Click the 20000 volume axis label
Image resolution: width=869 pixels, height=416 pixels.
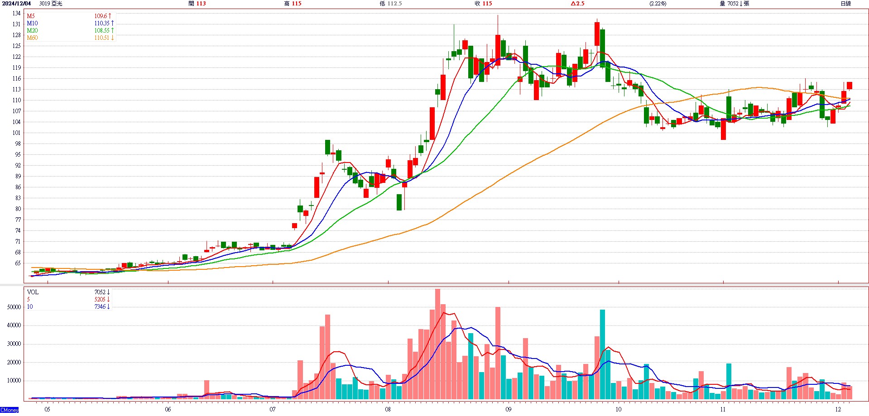click(14, 362)
